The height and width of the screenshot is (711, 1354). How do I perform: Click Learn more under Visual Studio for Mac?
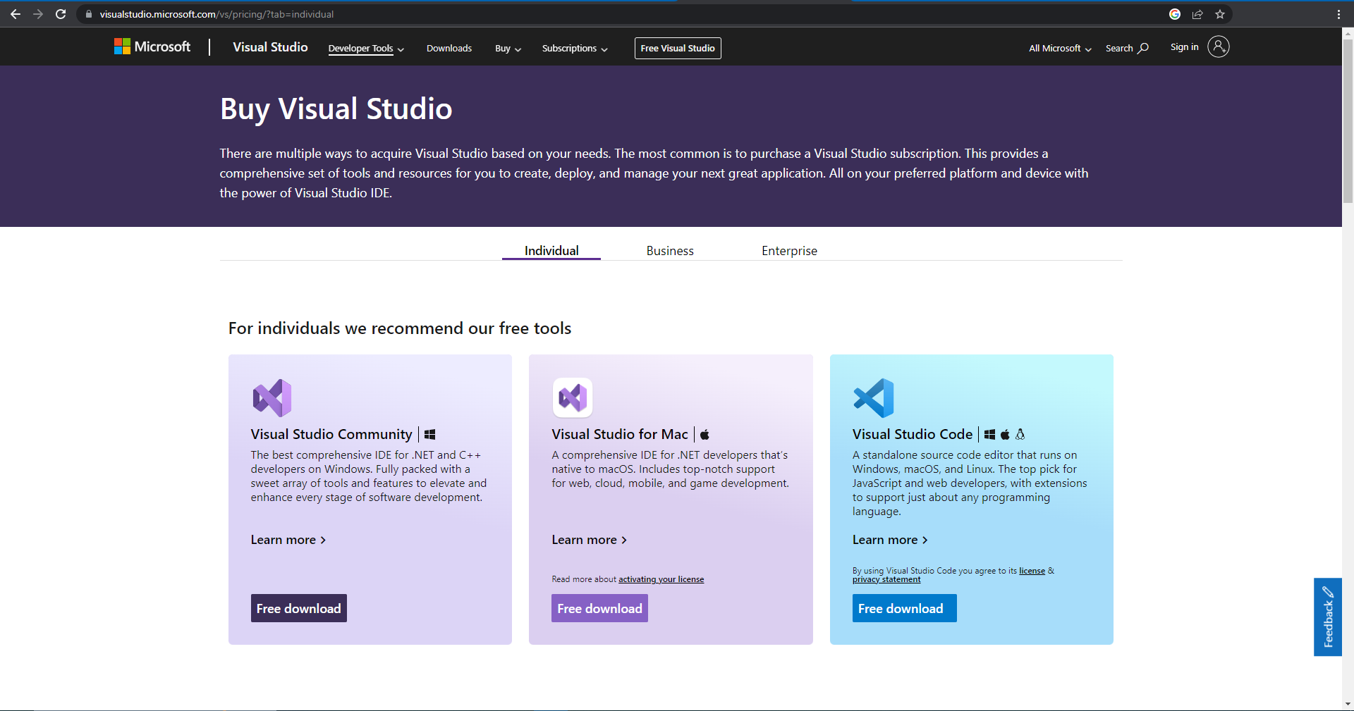[x=590, y=540]
